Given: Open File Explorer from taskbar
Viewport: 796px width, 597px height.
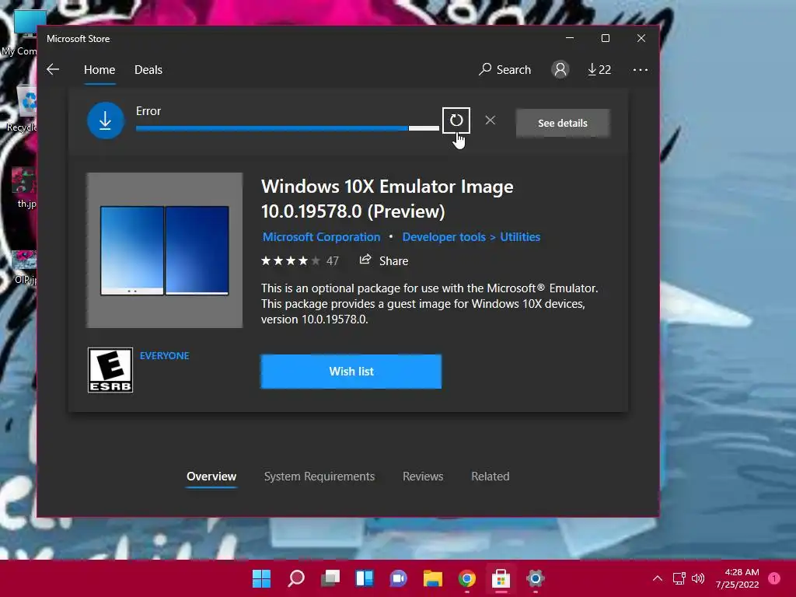Looking at the screenshot, I should pos(432,578).
